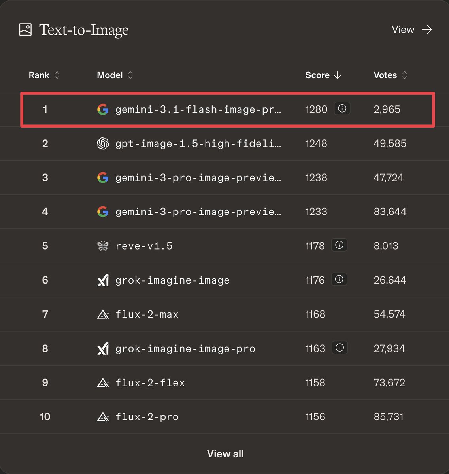Click the Text-to-Image picture icon in header
449x474 pixels.
coord(25,30)
